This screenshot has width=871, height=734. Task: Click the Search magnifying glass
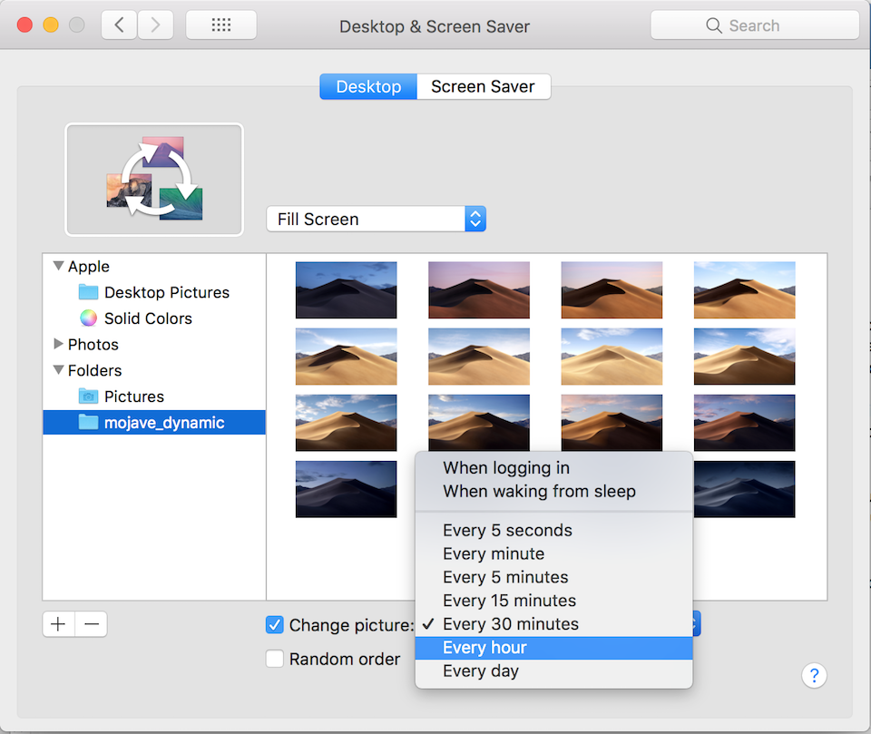click(714, 24)
